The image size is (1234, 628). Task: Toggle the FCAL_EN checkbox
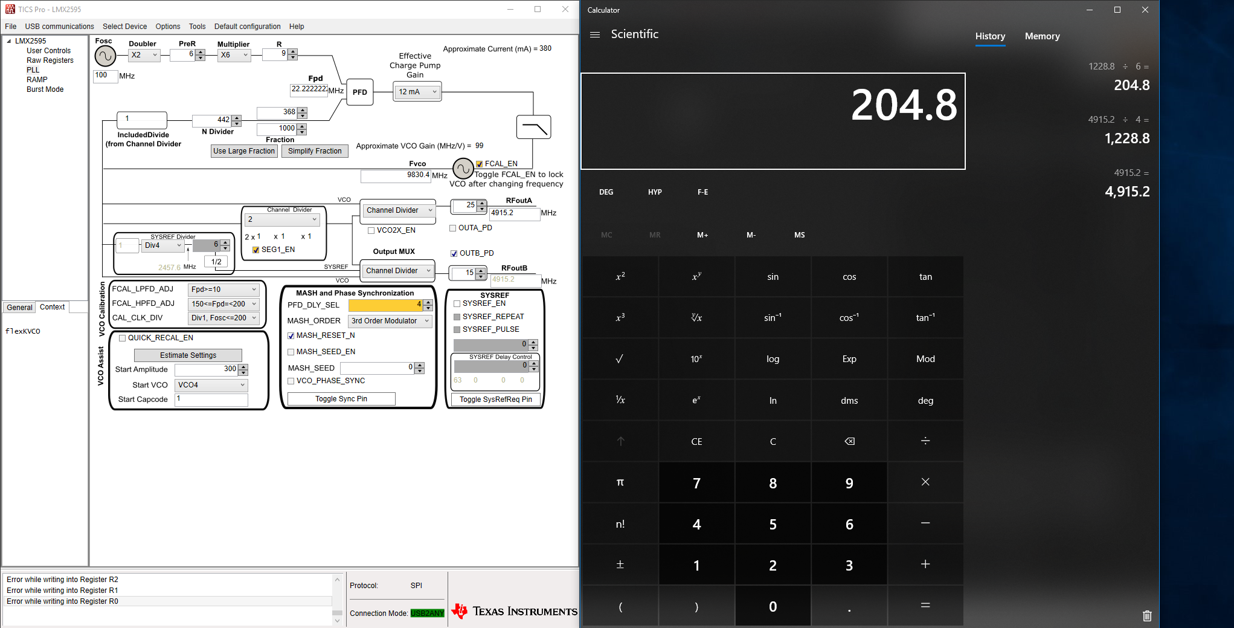(479, 164)
